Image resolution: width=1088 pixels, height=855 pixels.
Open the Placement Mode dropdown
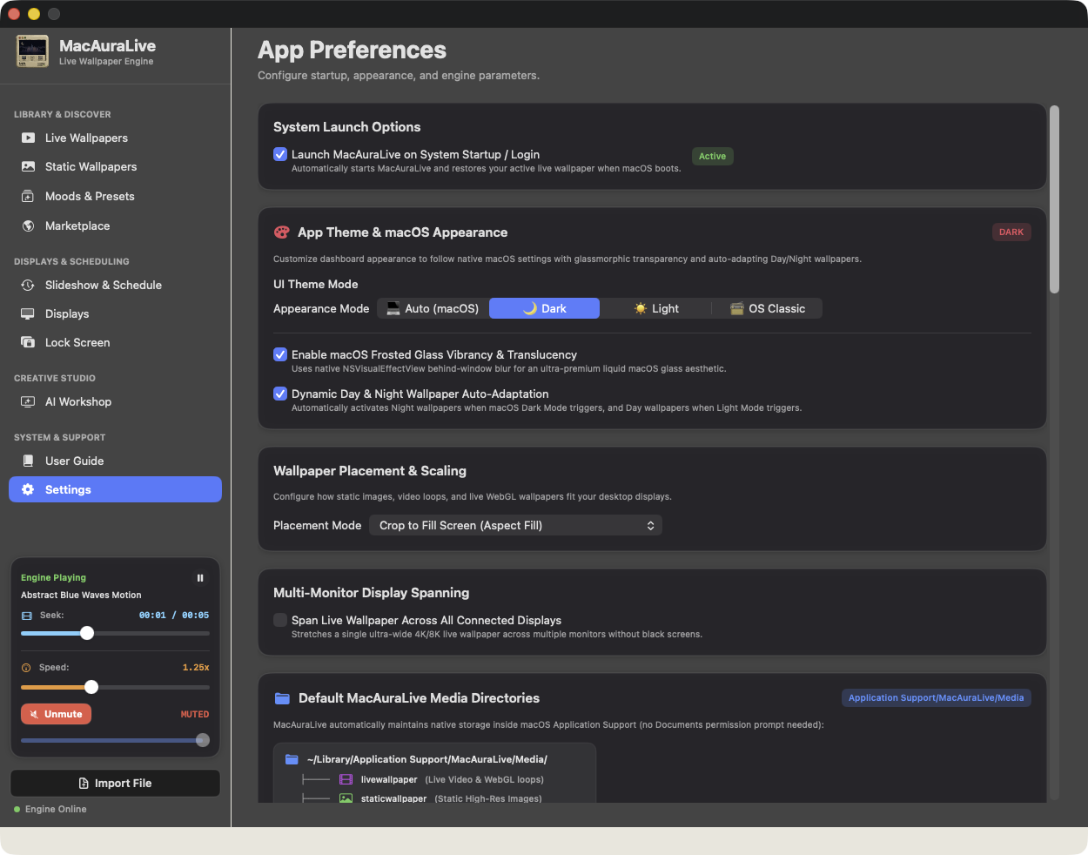[515, 525]
